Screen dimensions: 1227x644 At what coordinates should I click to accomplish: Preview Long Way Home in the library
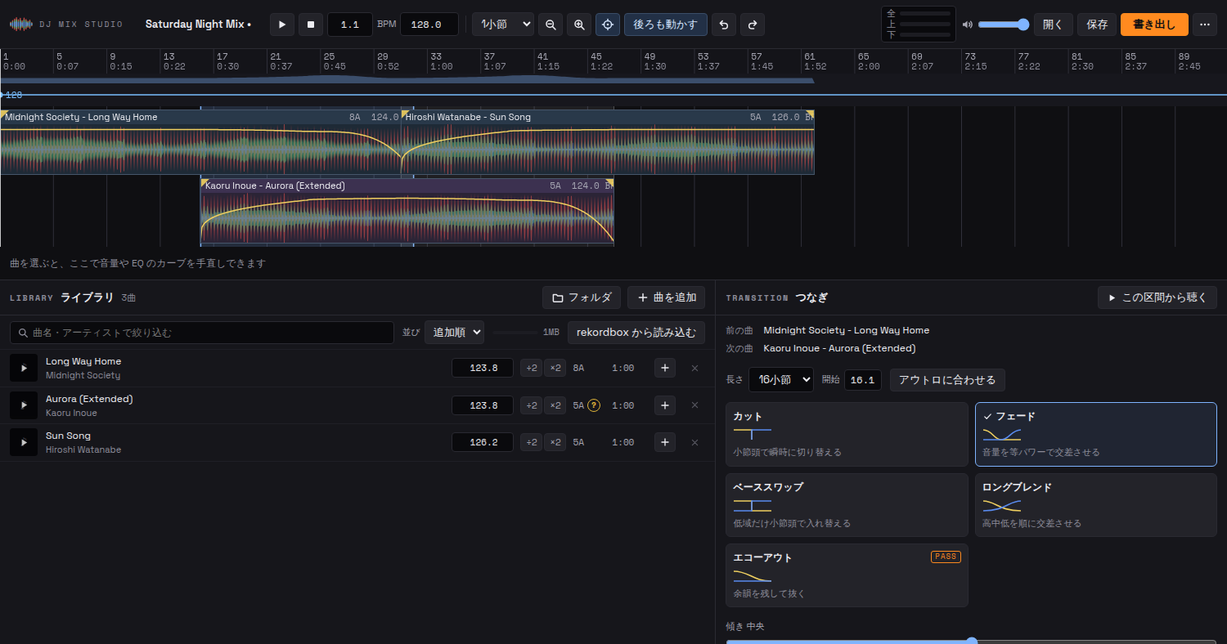point(24,368)
